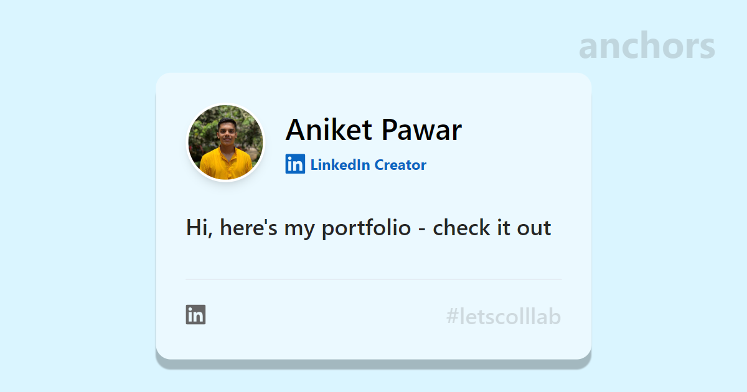Click the word "LinkedIn" in Creator label
Screen dimensions: 747x392
(340, 165)
